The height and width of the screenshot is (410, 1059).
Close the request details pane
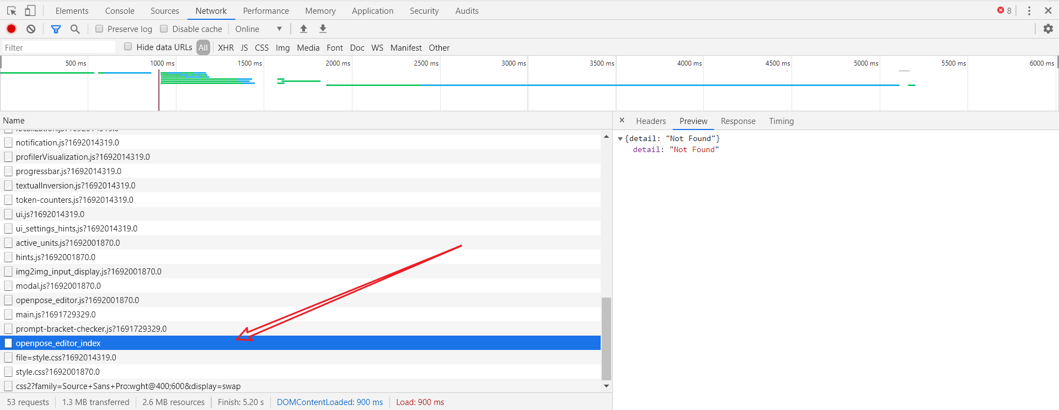(x=622, y=120)
